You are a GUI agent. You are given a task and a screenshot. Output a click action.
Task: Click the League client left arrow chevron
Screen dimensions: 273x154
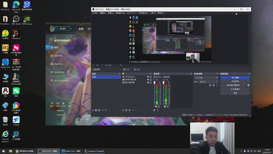click(x=83, y=80)
